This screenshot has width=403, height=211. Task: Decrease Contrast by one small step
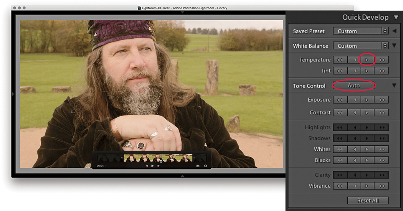(353, 113)
